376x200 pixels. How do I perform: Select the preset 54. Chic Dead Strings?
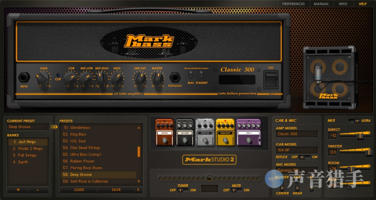(x=98, y=148)
